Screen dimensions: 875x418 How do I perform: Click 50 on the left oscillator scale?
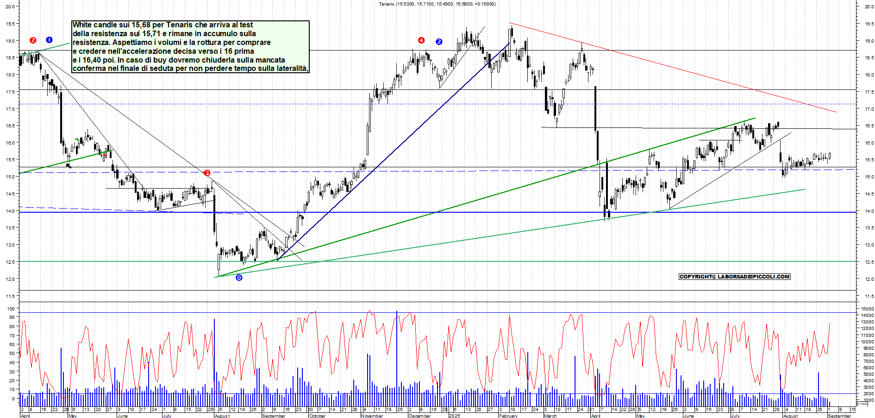(12, 353)
